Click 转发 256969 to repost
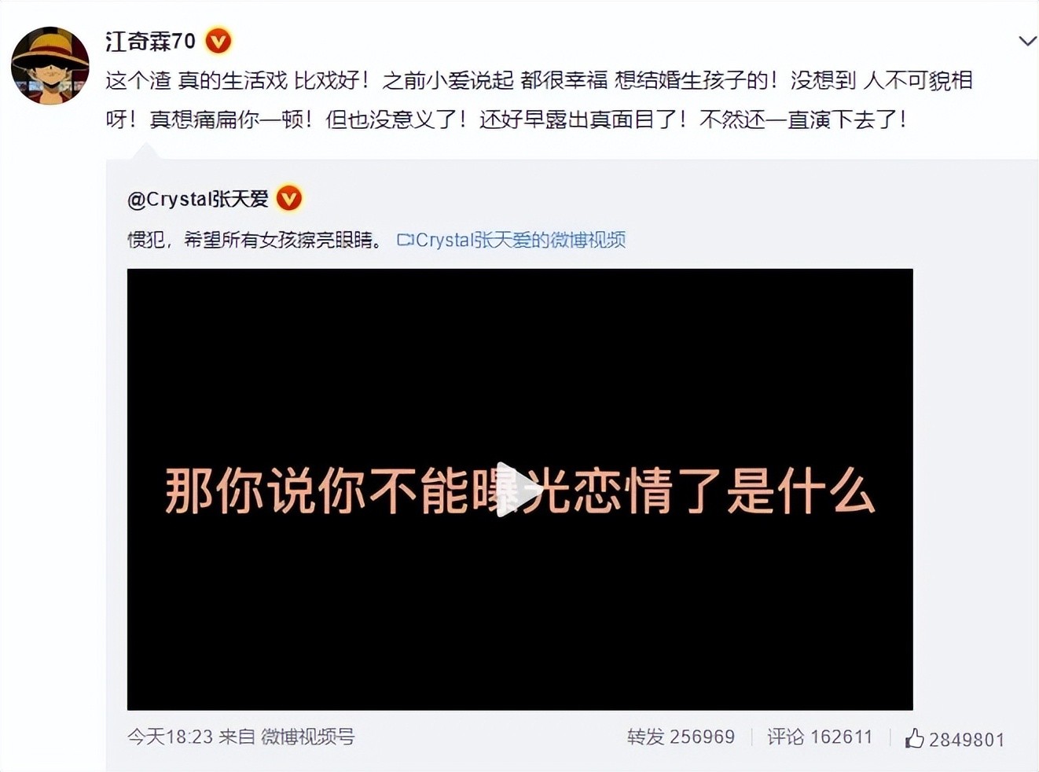1039x772 pixels. coord(681,737)
